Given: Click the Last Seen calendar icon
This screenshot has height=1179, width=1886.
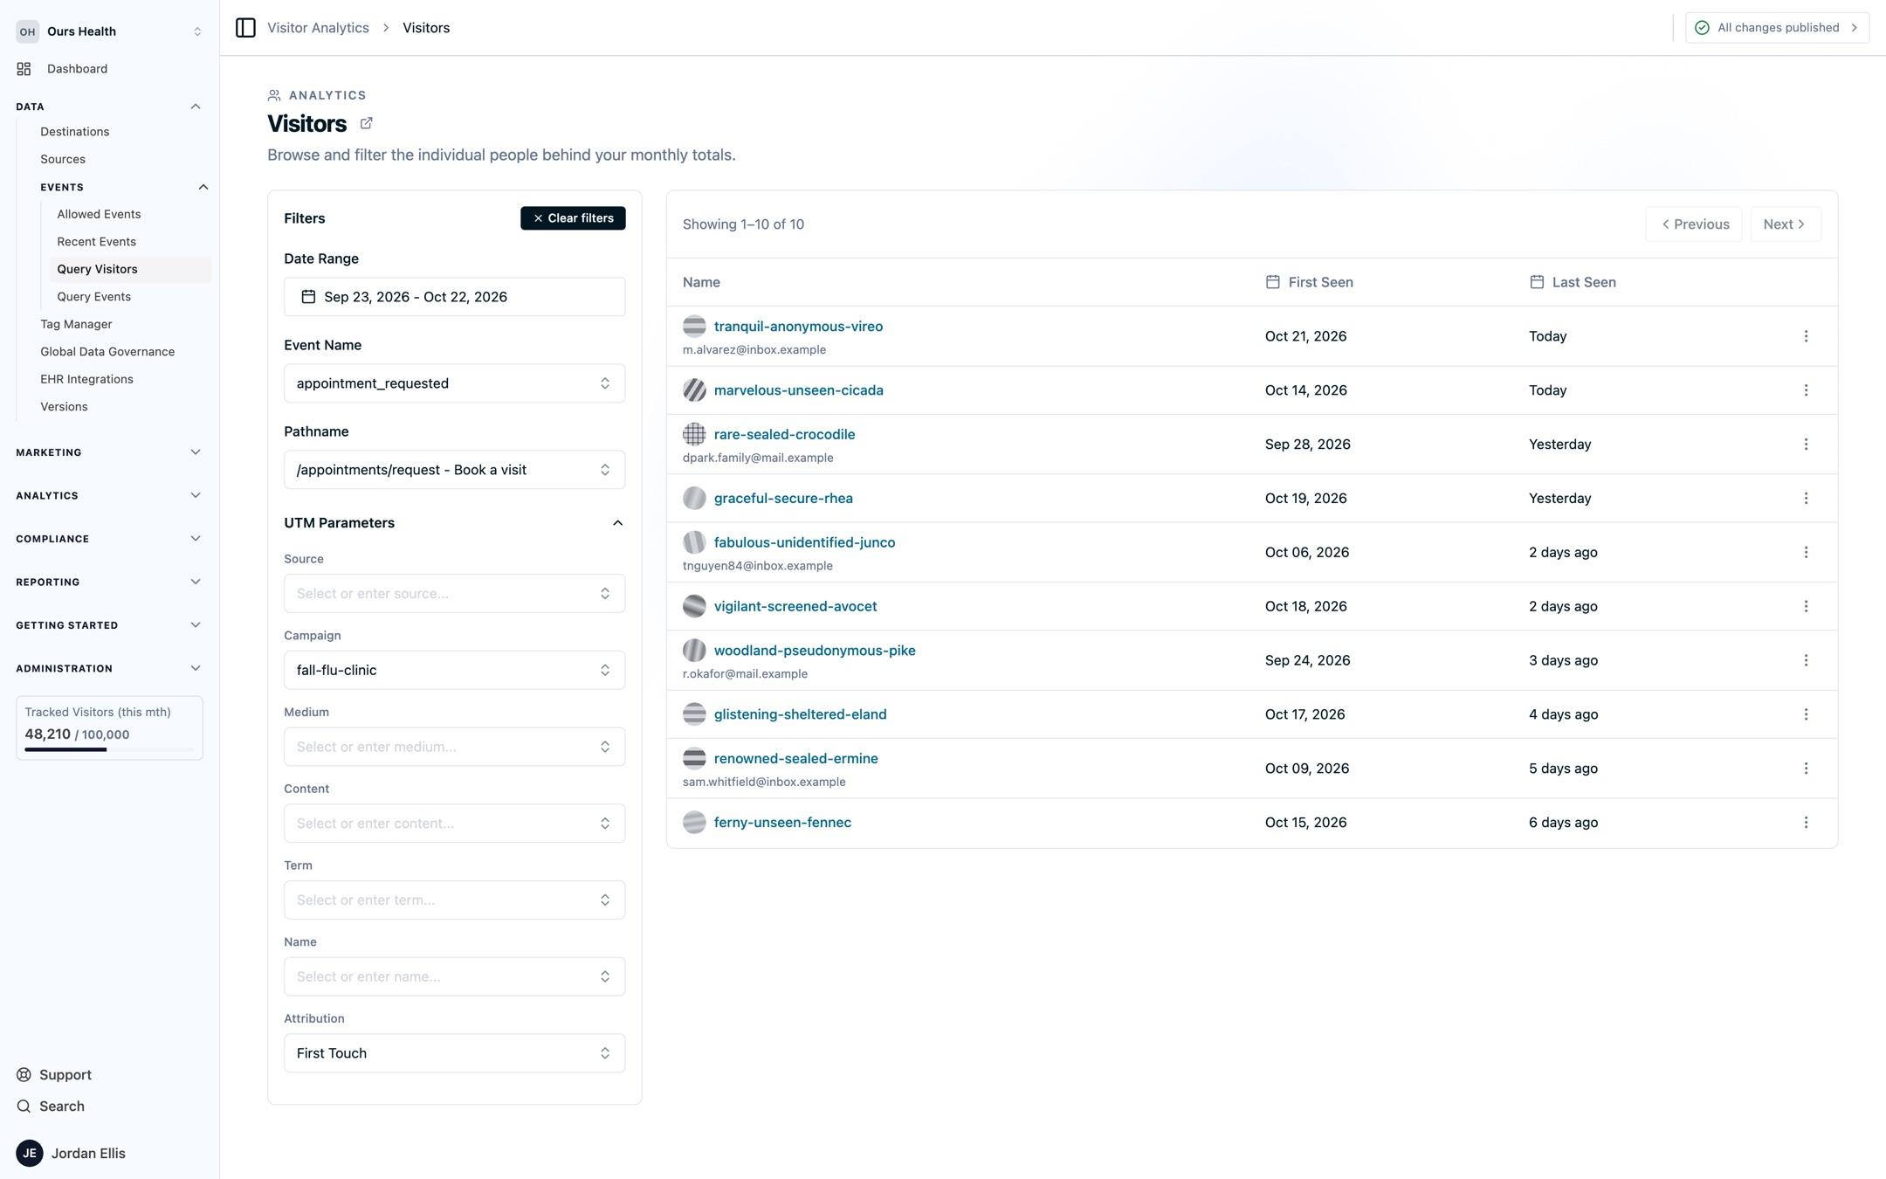Looking at the screenshot, I should point(1537,282).
